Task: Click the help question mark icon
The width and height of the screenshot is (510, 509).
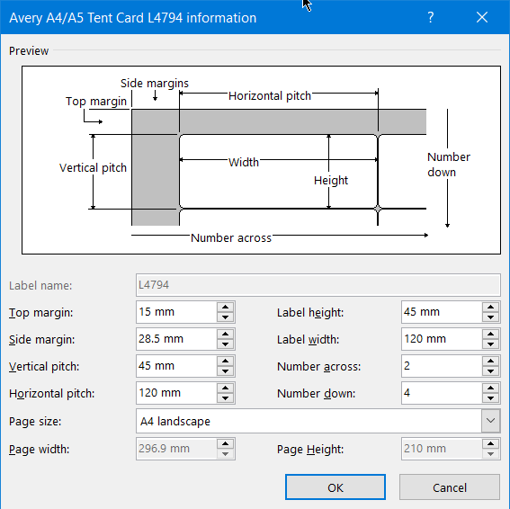Action: pos(430,17)
